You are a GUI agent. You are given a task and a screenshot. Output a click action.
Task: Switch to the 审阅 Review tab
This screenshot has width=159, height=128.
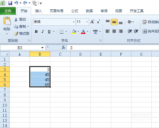pos(104,11)
